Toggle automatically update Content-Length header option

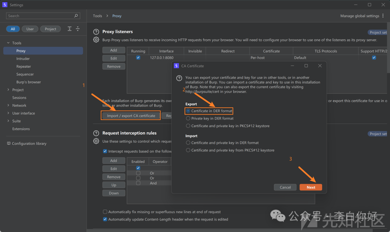[105, 219]
